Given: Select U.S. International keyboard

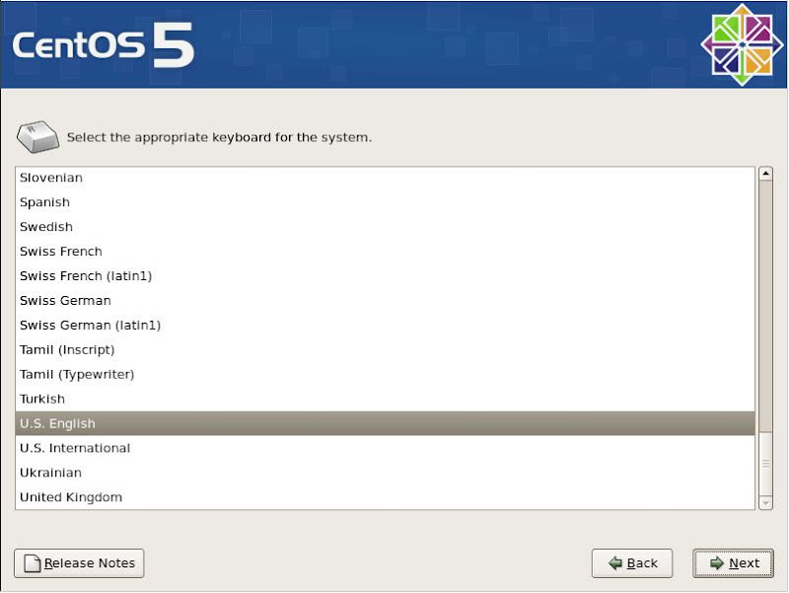Looking at the screenshot, I should [x=75, y=448].
